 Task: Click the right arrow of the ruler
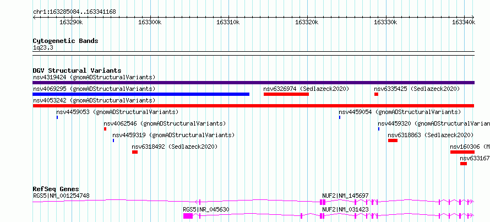click(472, 17)
